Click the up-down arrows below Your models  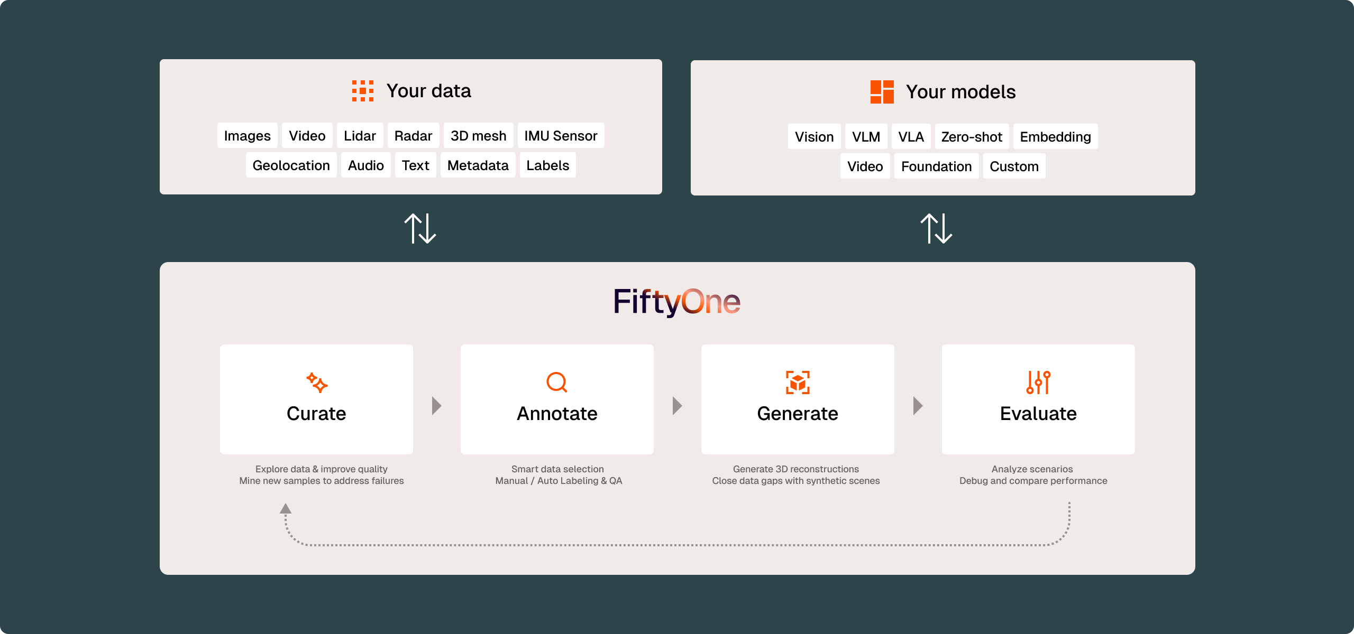(x=936, y=228)
